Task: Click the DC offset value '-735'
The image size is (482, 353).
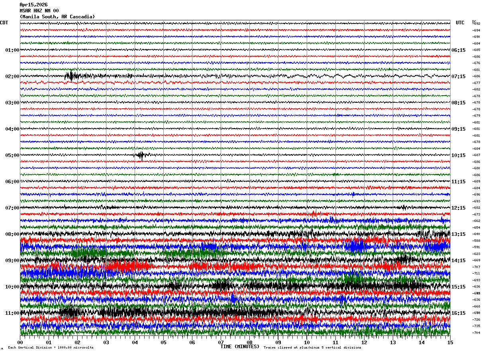Action: click(x=476, y=326)
